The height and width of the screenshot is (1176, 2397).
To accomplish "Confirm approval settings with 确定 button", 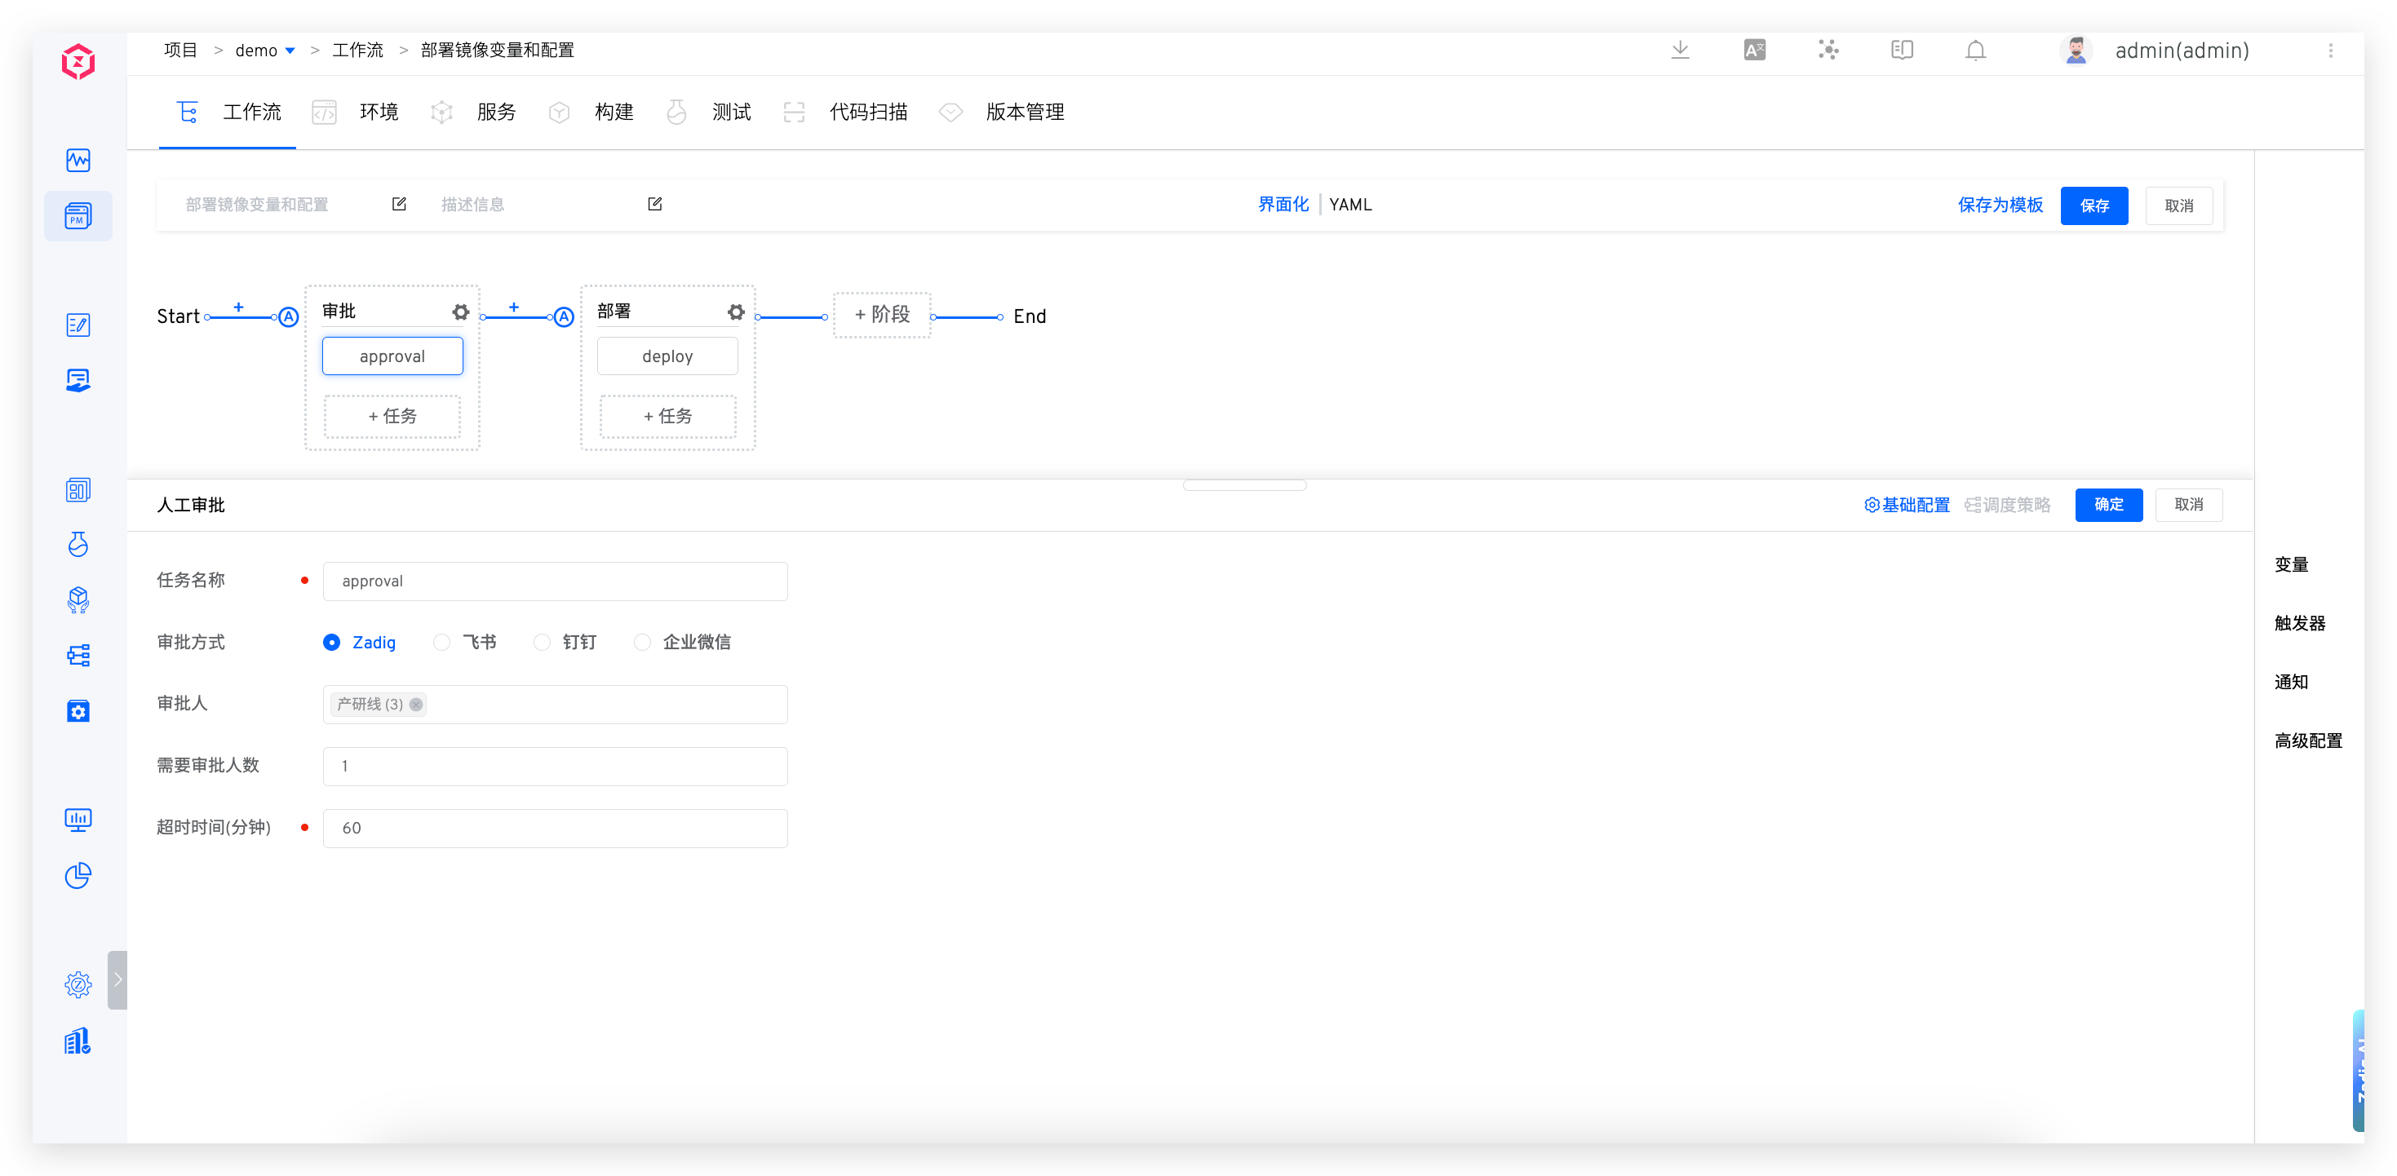I will tap(2108, 504).
